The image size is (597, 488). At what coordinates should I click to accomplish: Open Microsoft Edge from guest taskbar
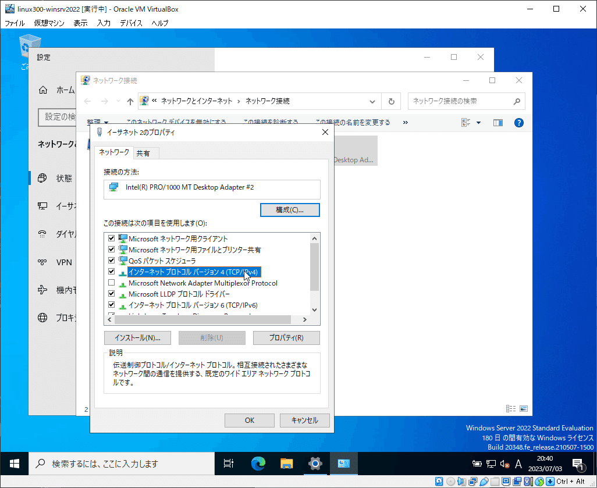coord(258,463)
